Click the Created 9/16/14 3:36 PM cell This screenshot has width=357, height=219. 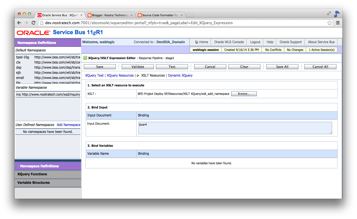click(x=241, y=50)
